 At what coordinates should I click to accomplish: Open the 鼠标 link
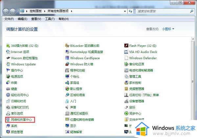[x=132, y=107]
